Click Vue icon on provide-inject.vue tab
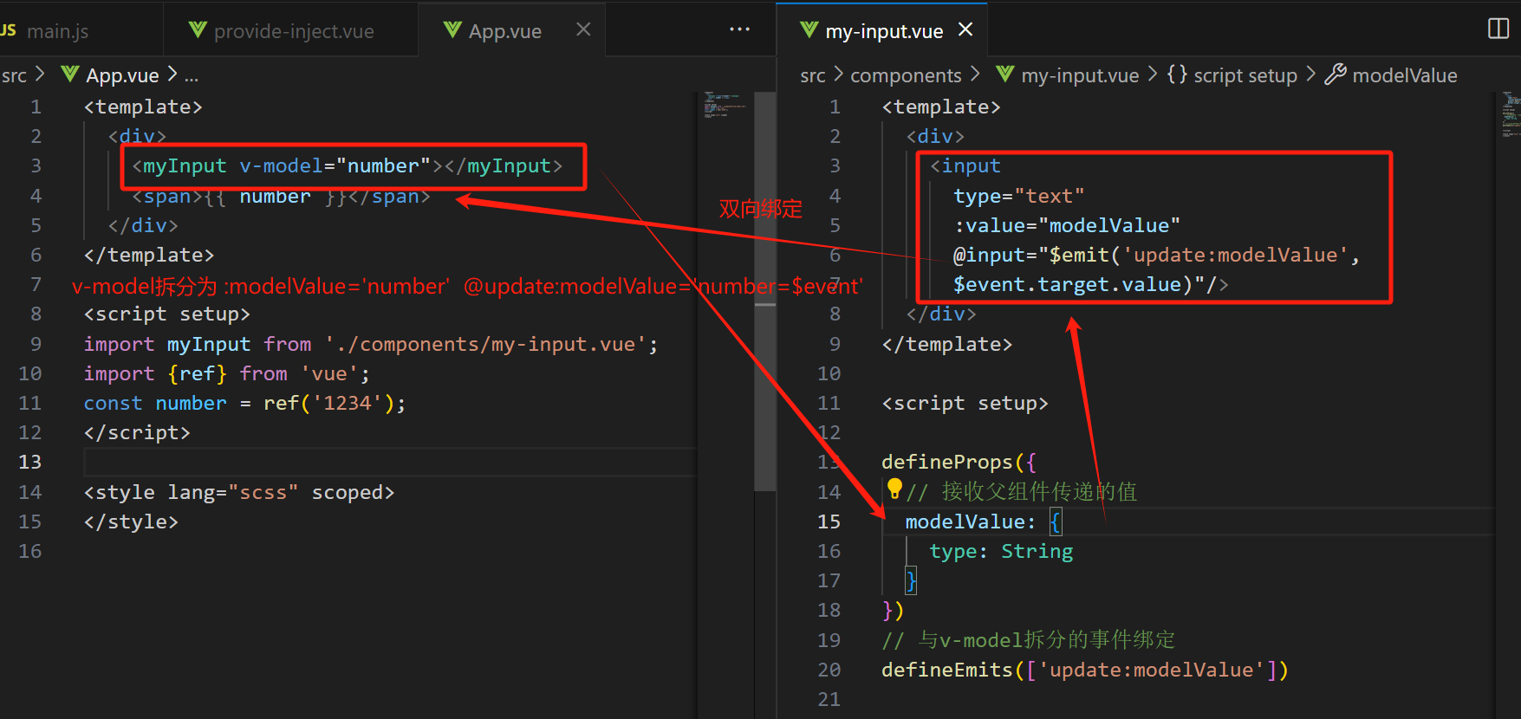Viewport: 1521px width, 719px height. coord(198,30)
